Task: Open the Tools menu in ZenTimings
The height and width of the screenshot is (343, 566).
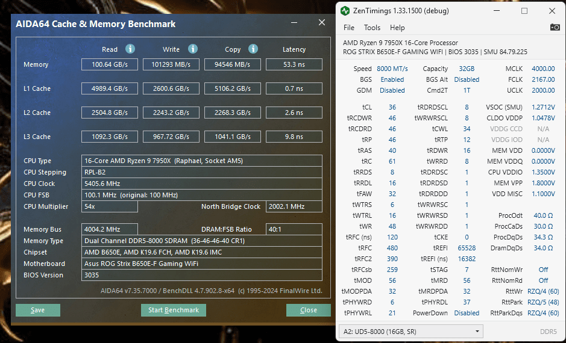Action: tap(372, 28)
